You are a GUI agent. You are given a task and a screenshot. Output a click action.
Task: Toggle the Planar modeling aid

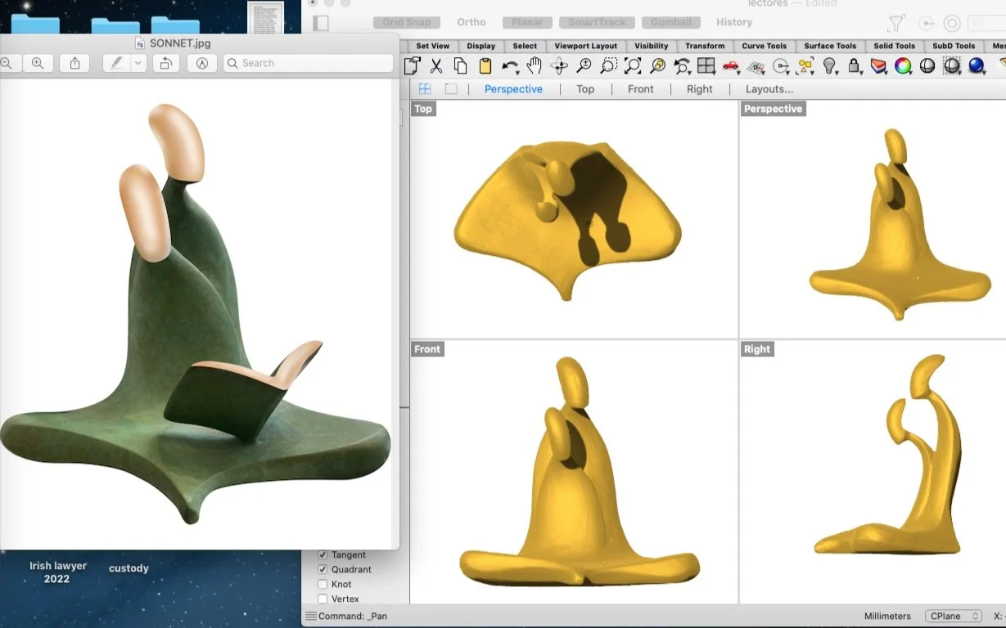pos(527,22)
